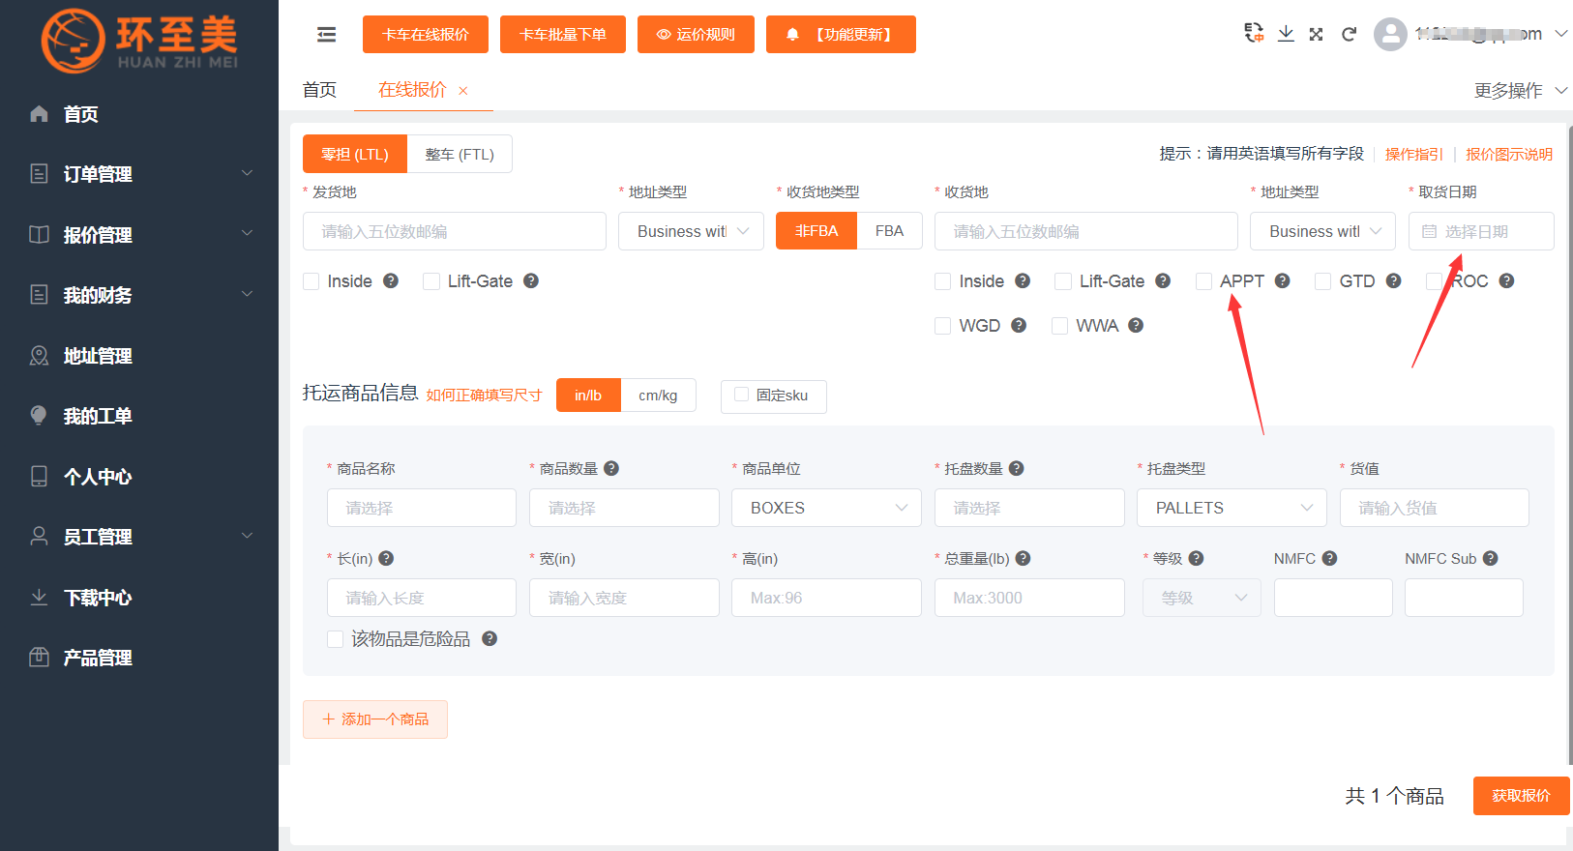Click the 卡车在线报价 button

click(x=426, y=35)
